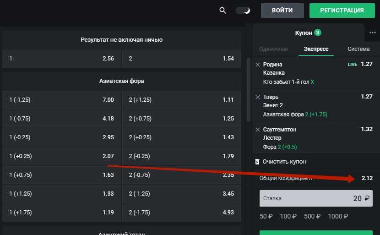380x235 pixels.
Task: Click the Очистить купон trash icon
Action: click(x=257, y=162)
